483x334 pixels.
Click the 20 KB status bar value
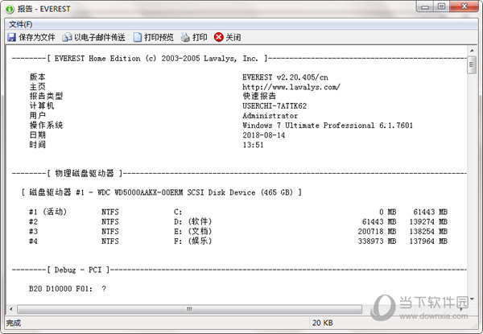coord(323,323)
